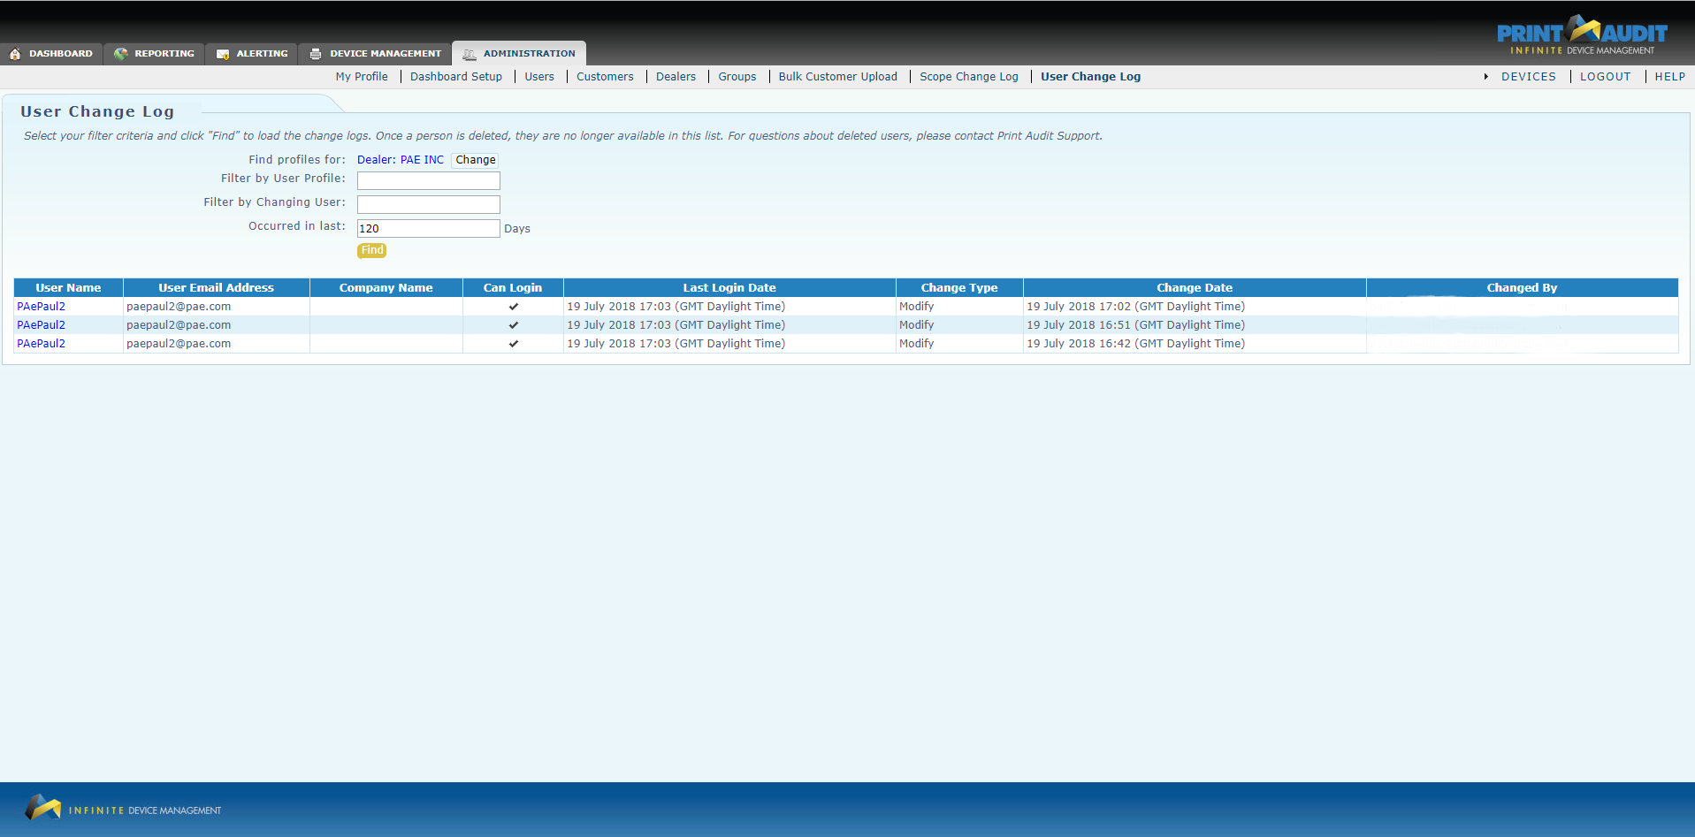Click Modify in the 17:02 change row

(x=917, y=307)
